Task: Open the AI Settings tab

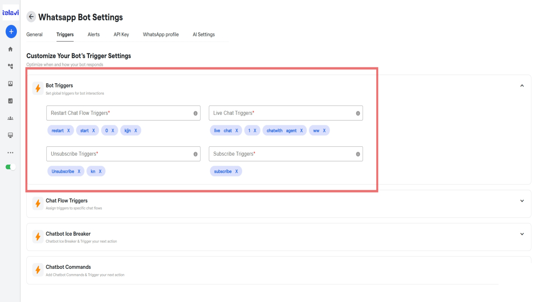Action: 204,35
